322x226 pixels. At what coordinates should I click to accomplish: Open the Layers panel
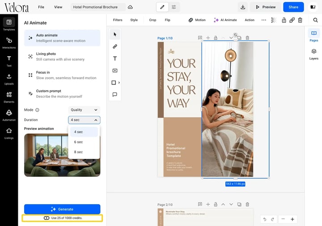(x=314, y=54)
